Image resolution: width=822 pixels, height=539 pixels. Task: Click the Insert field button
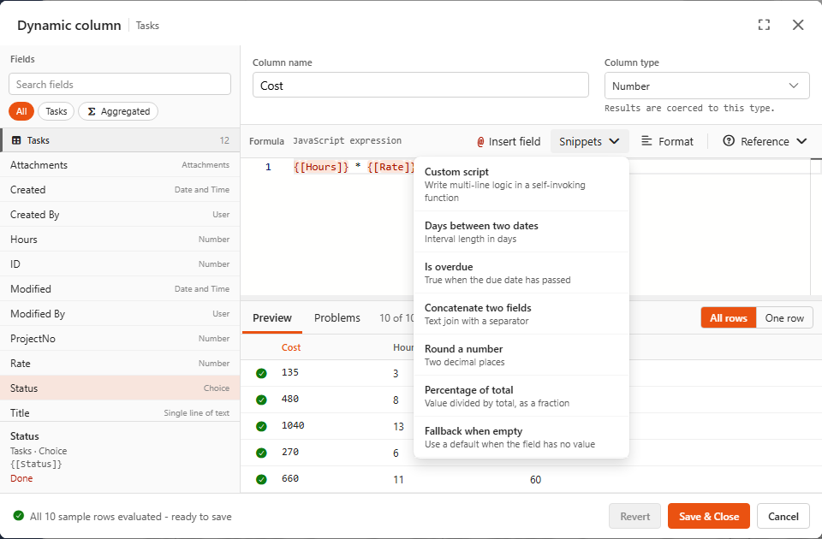click(509, 141)
